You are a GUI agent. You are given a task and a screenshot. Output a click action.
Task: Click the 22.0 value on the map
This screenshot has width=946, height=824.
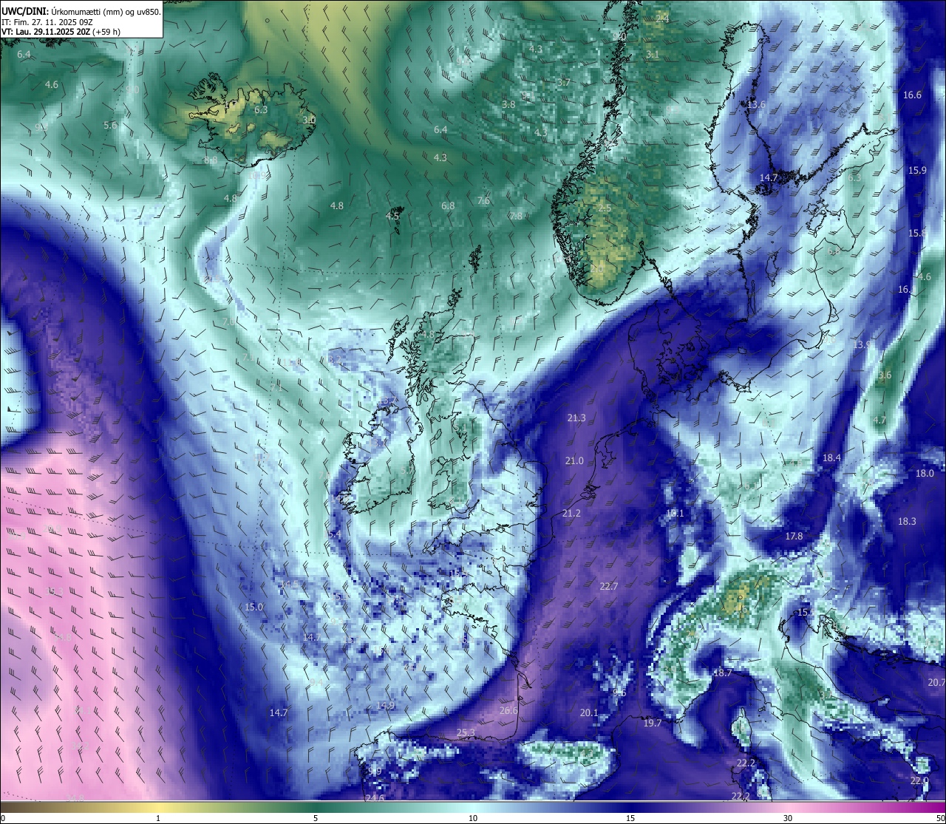919,781
